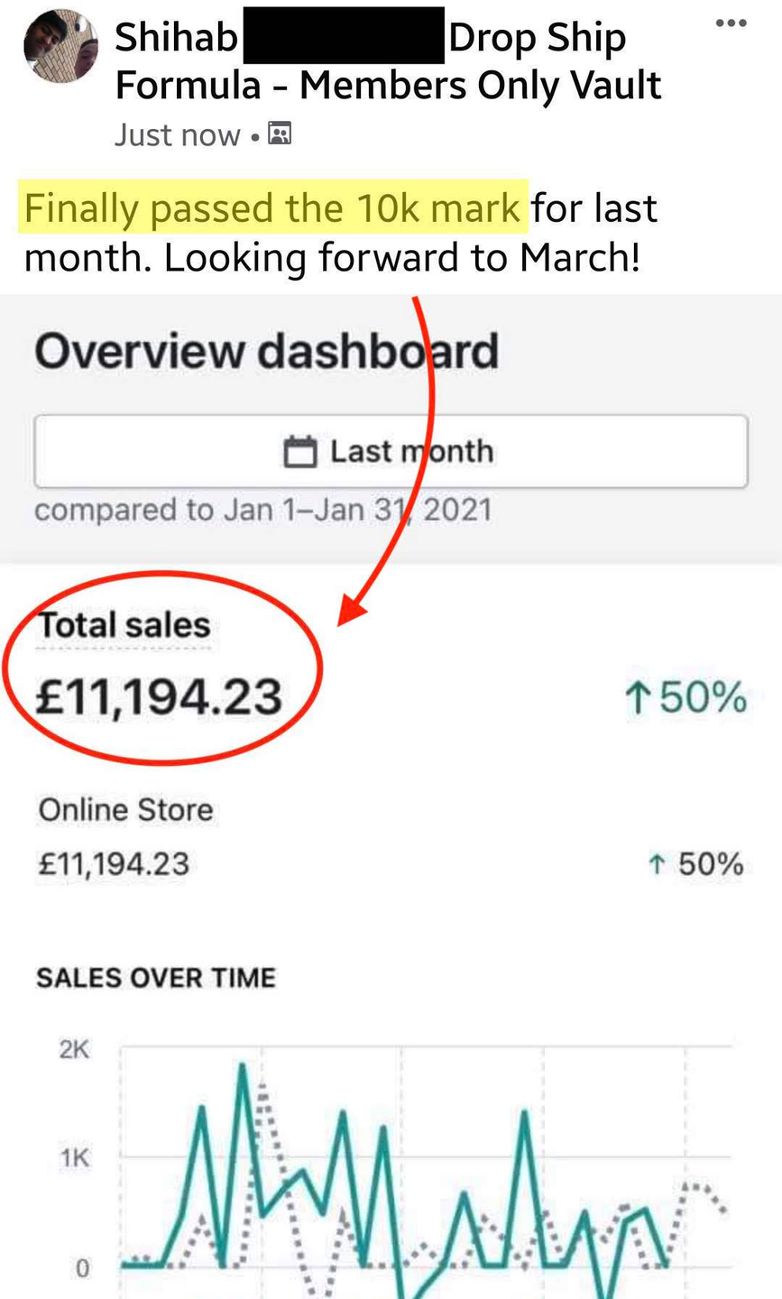
Task: Click the Shihab author name
Action: point(177,38)
